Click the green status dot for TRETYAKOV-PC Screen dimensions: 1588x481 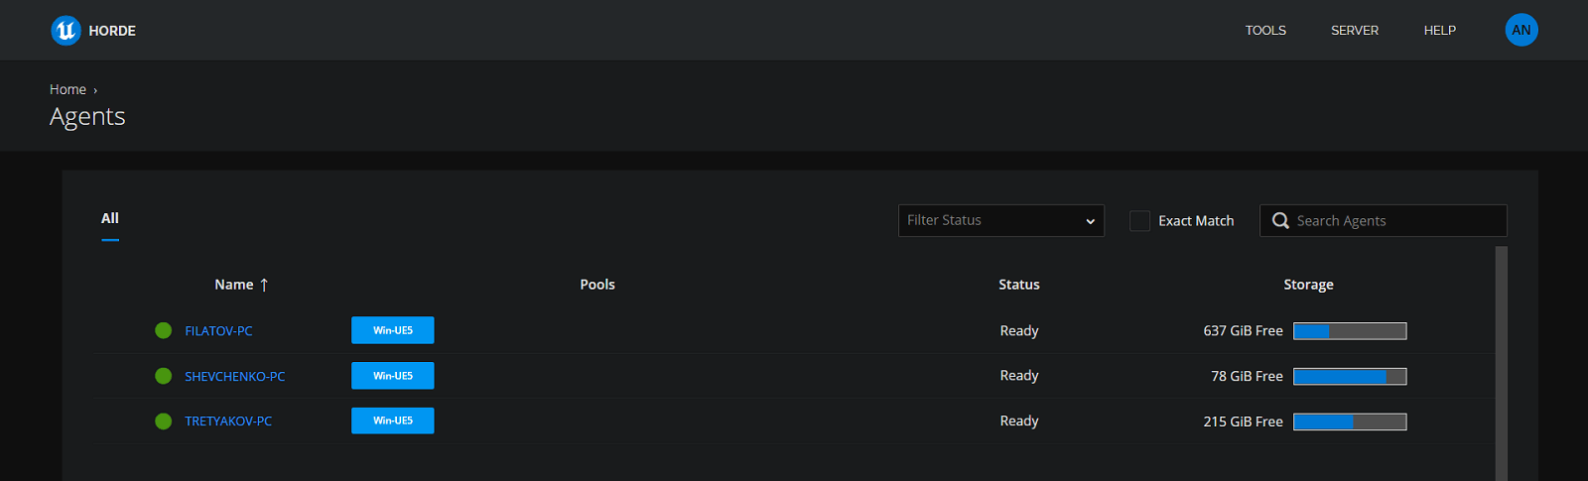click(x=164, y=421)
